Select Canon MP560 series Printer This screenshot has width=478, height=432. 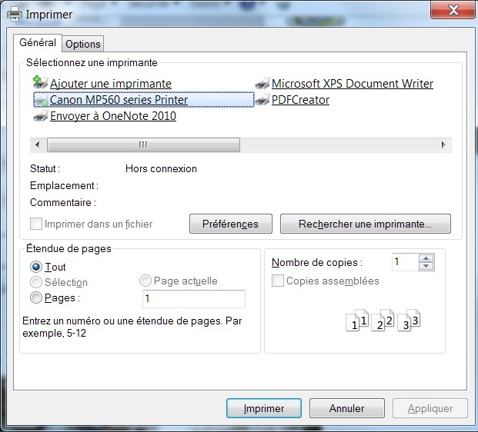click(119, 100)
